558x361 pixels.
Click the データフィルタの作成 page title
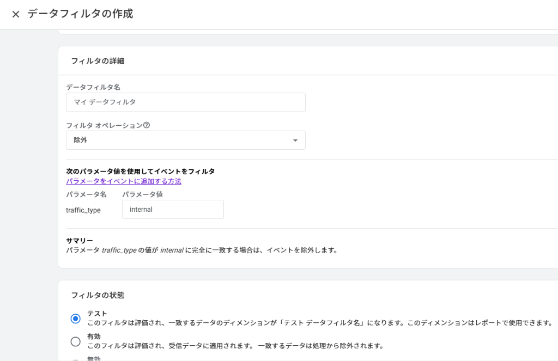click(x=80, y=14)
